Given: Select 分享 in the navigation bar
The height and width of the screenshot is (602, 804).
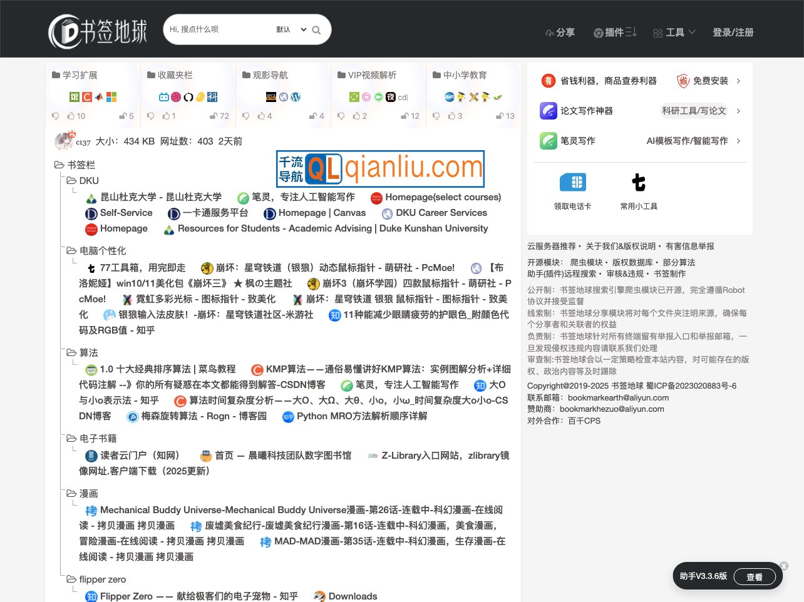Looking at the screenshot, I should tap(560, 33).
